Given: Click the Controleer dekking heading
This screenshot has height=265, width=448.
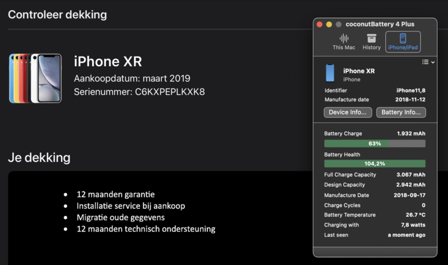Looking at the screenshot, I should pyautogui.click(x=58, y=15).
